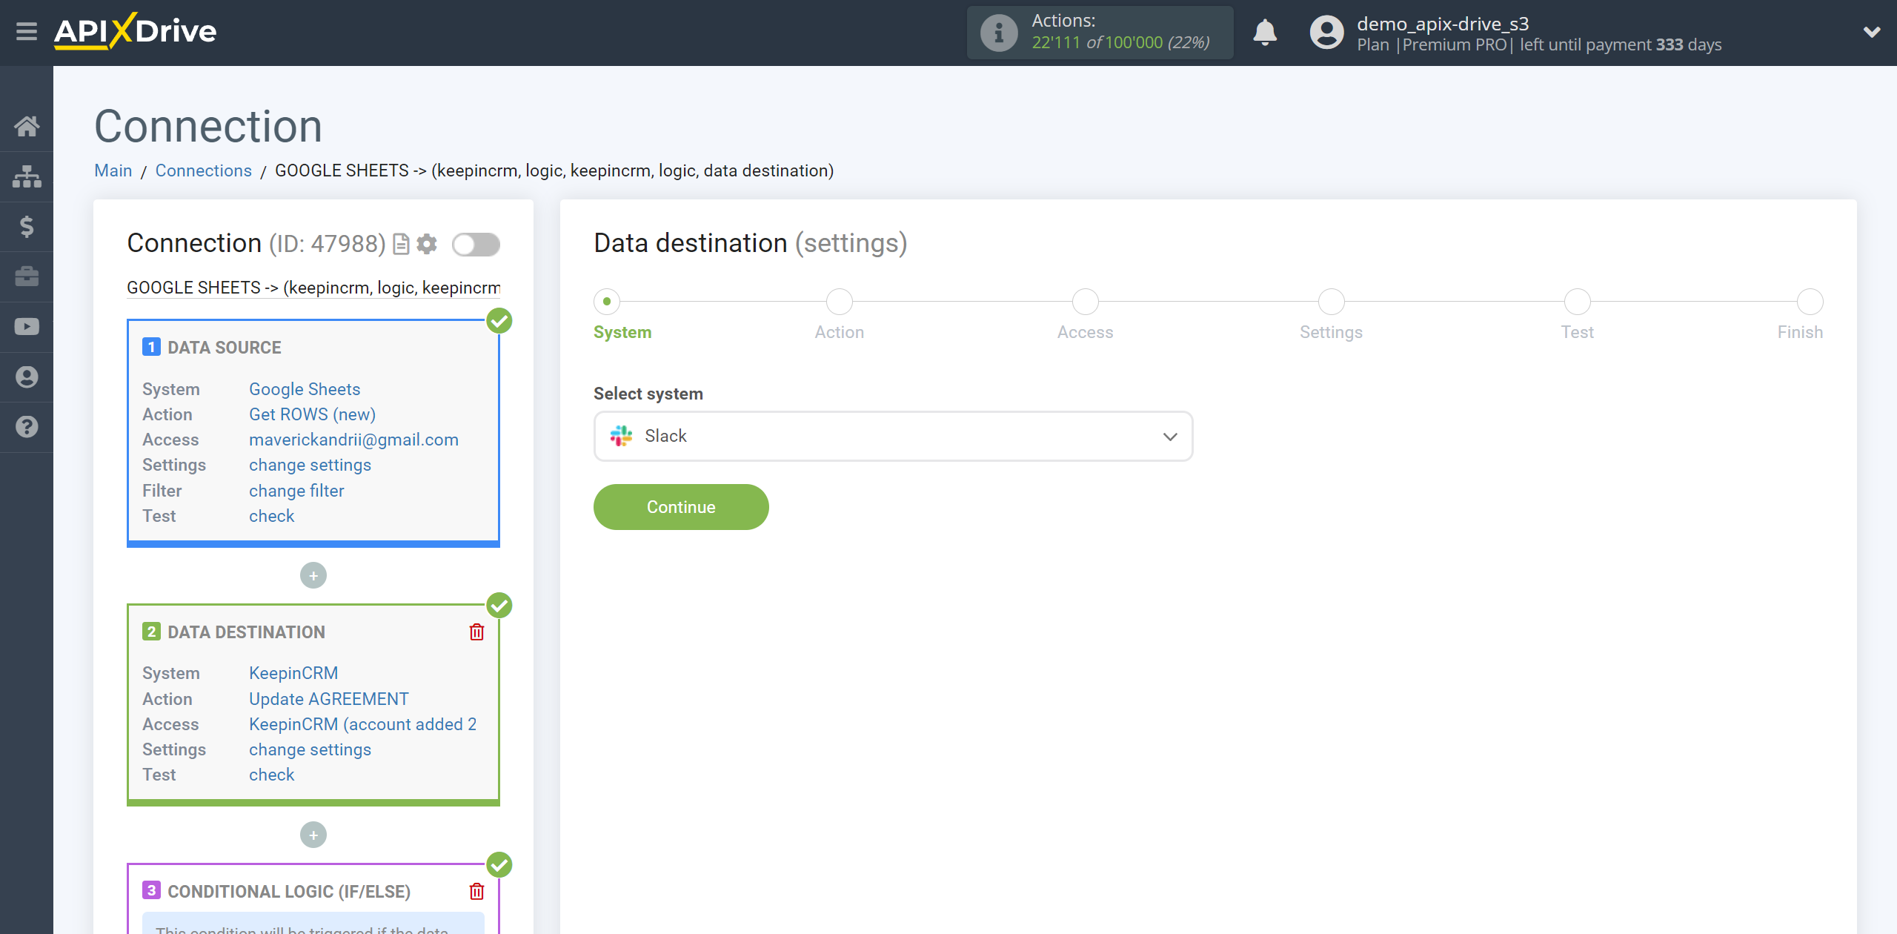Click Data Destination completed checkmark badge

coord(499,606)
